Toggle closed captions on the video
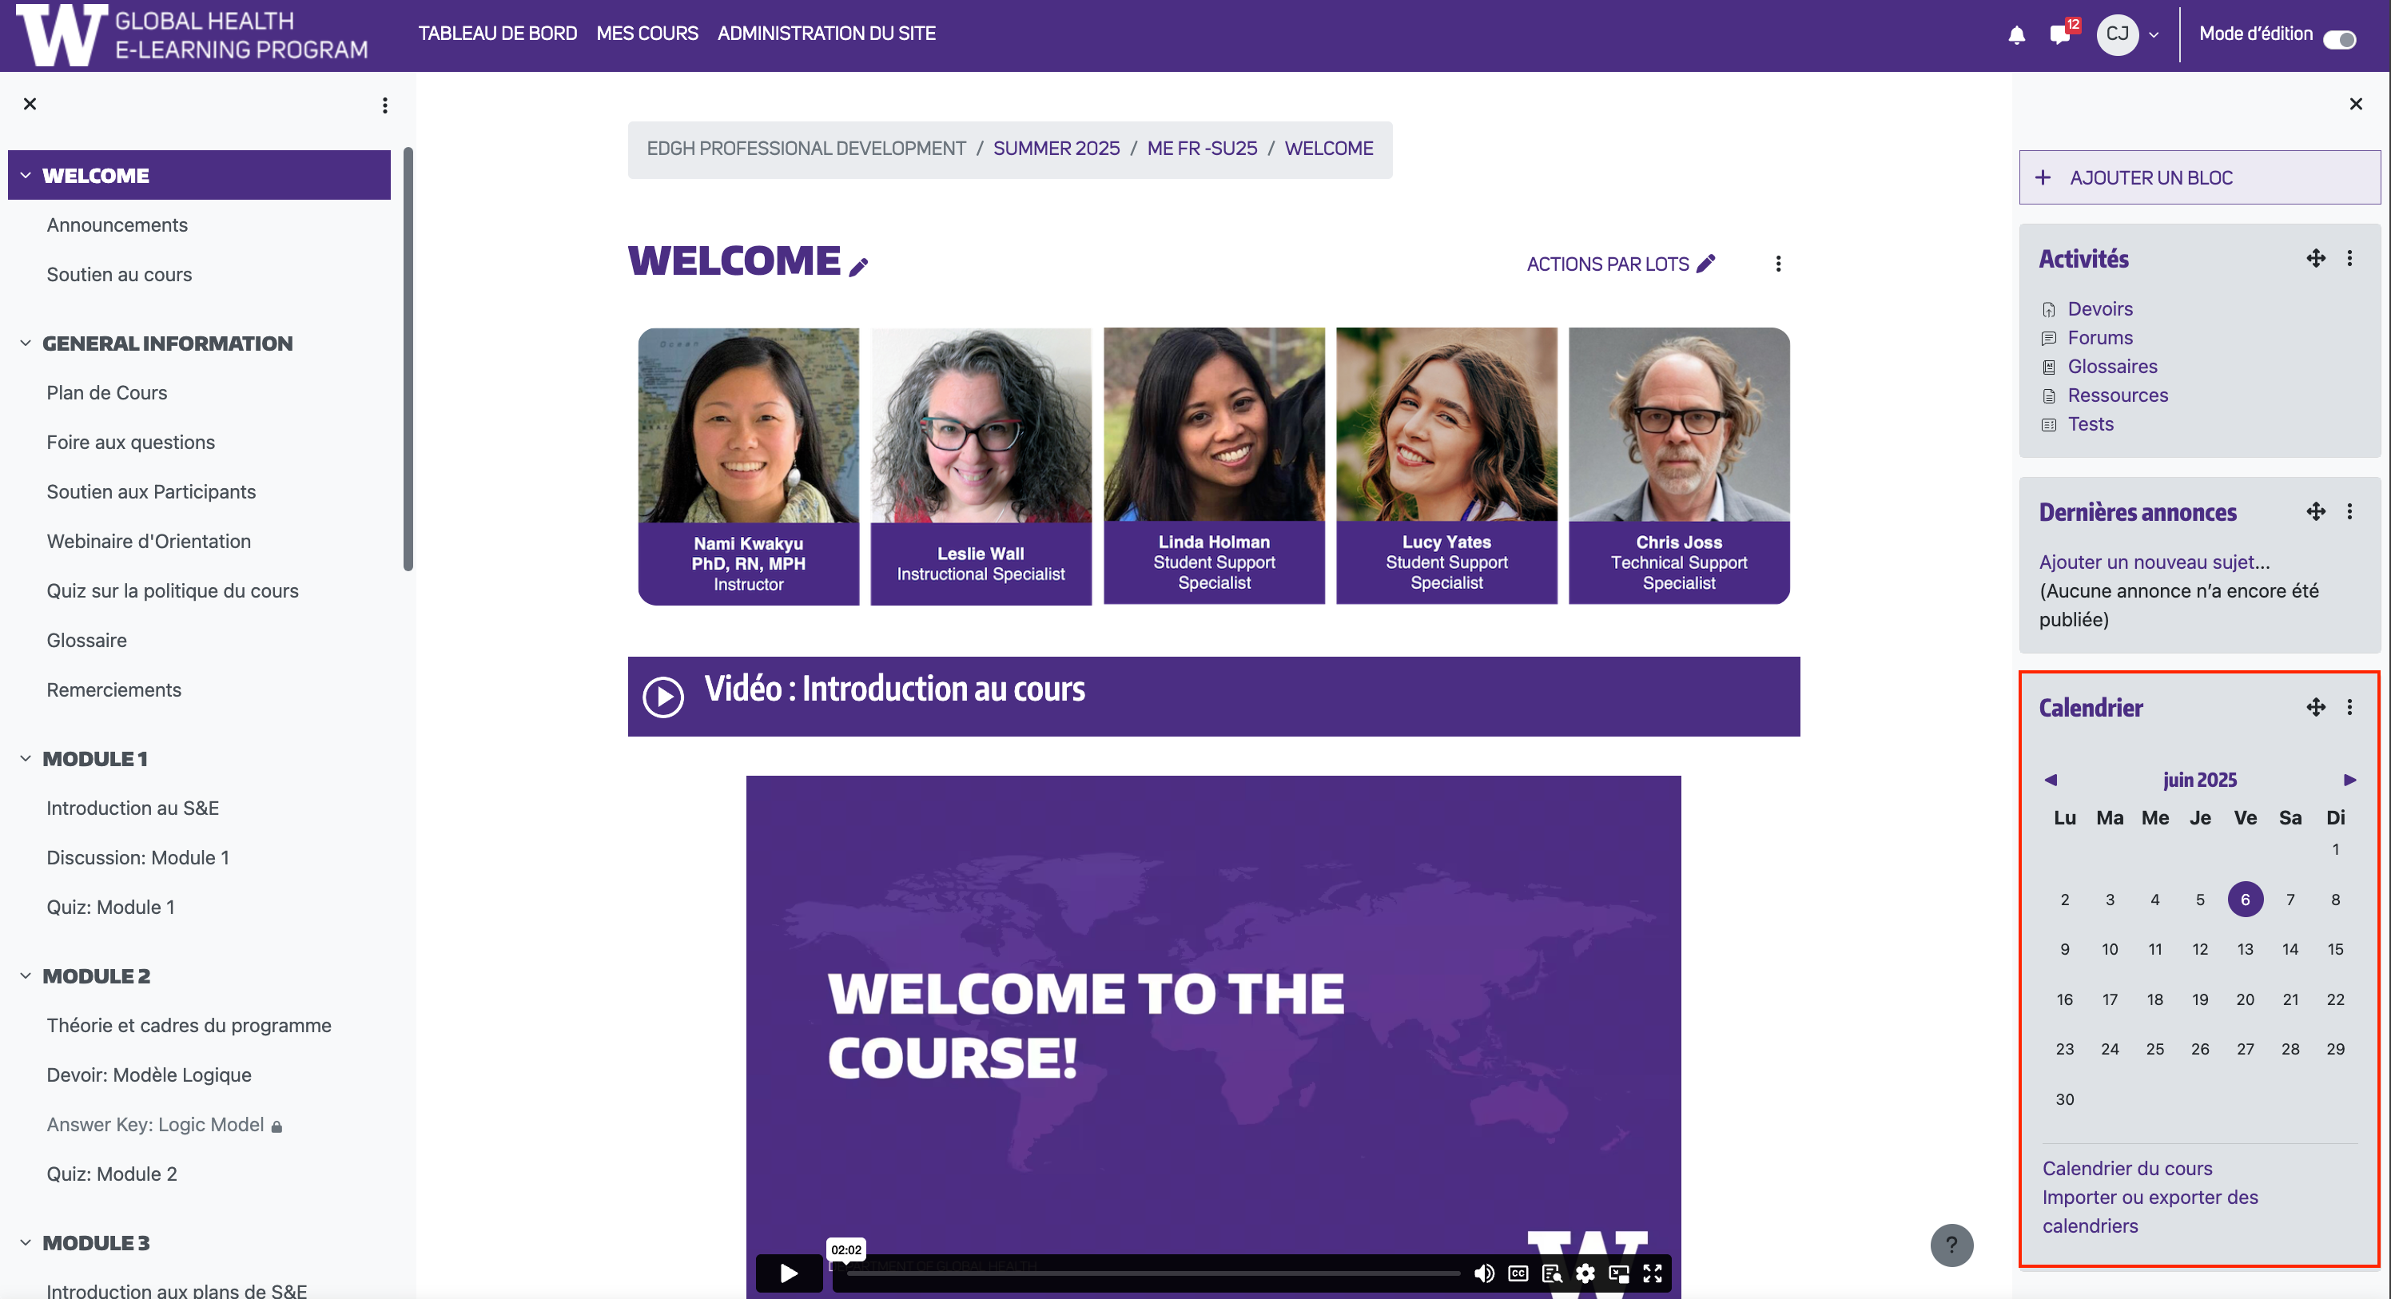Image resolution: width=2391 pixels, height=1299 pixels. coord(1518,1273)
